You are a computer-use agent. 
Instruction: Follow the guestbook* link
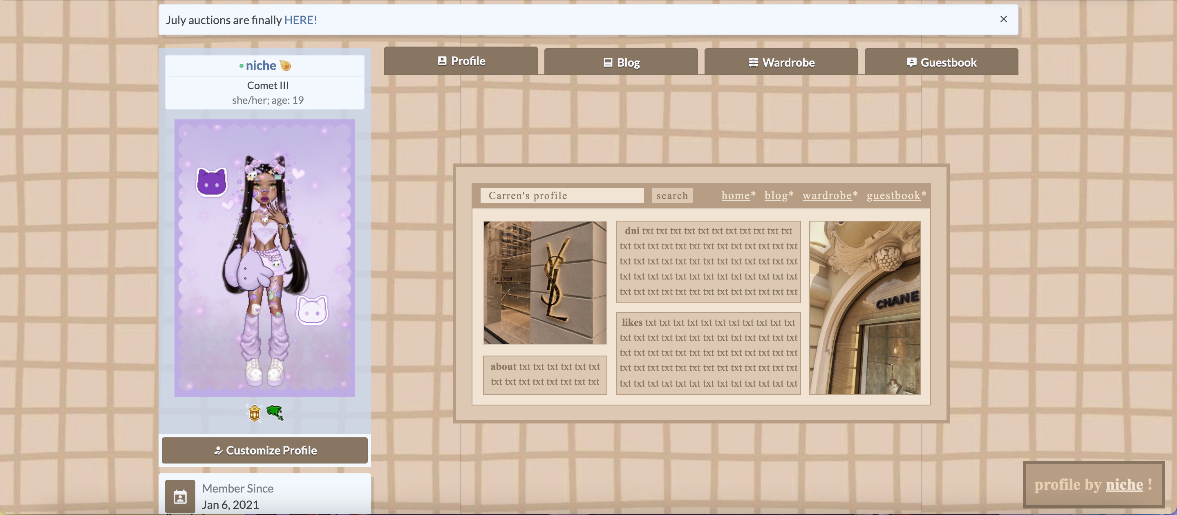(896, 196)
